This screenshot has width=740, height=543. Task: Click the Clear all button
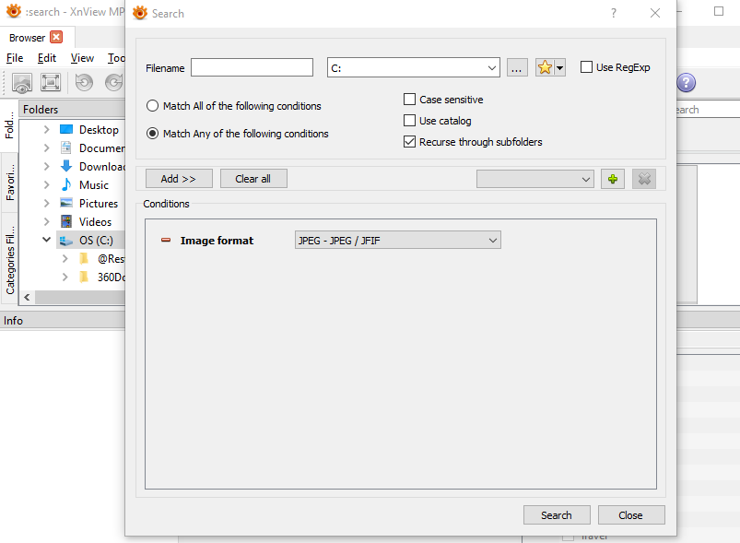coord(253,179)
